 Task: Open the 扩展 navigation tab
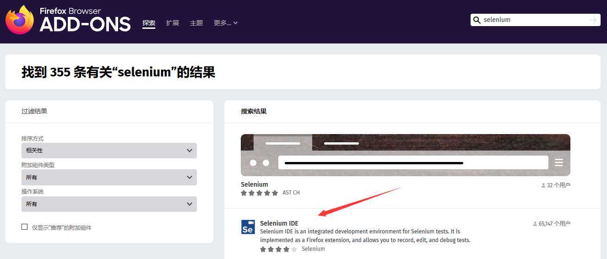click(x=173, y=23)
